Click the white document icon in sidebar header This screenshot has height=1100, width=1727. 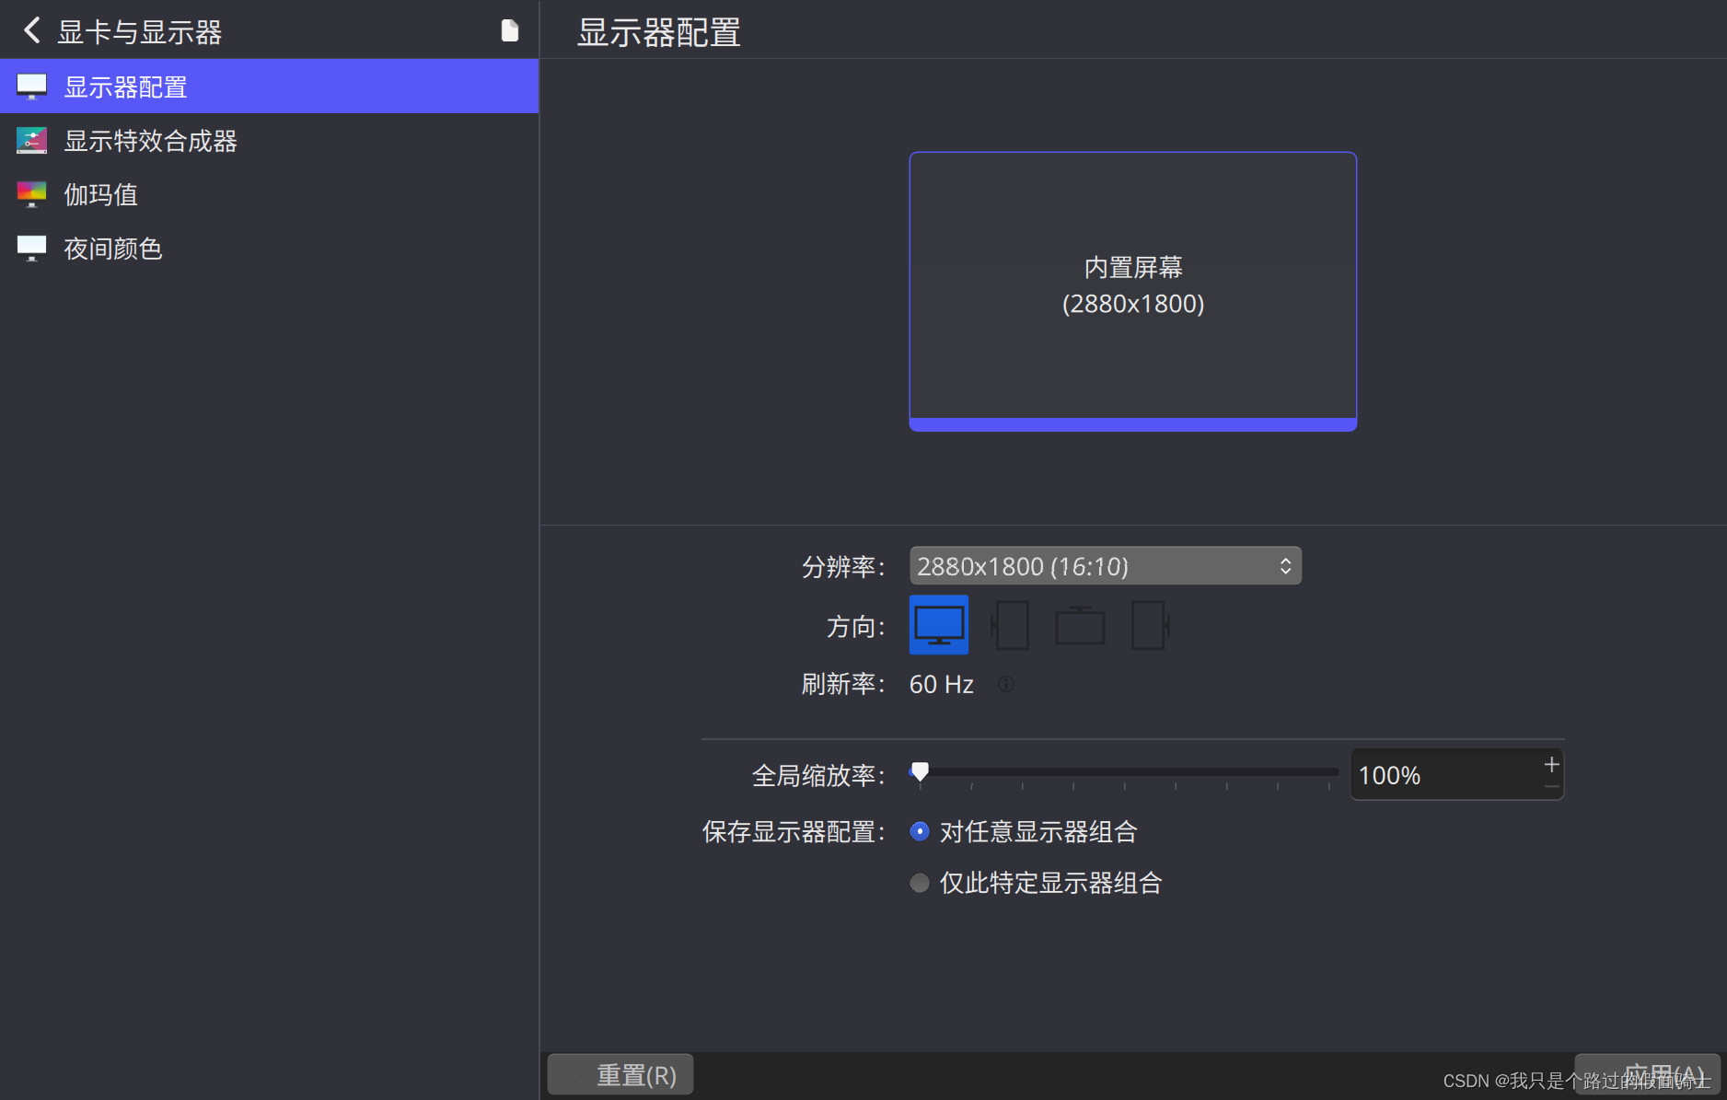[x=509, y=30]
